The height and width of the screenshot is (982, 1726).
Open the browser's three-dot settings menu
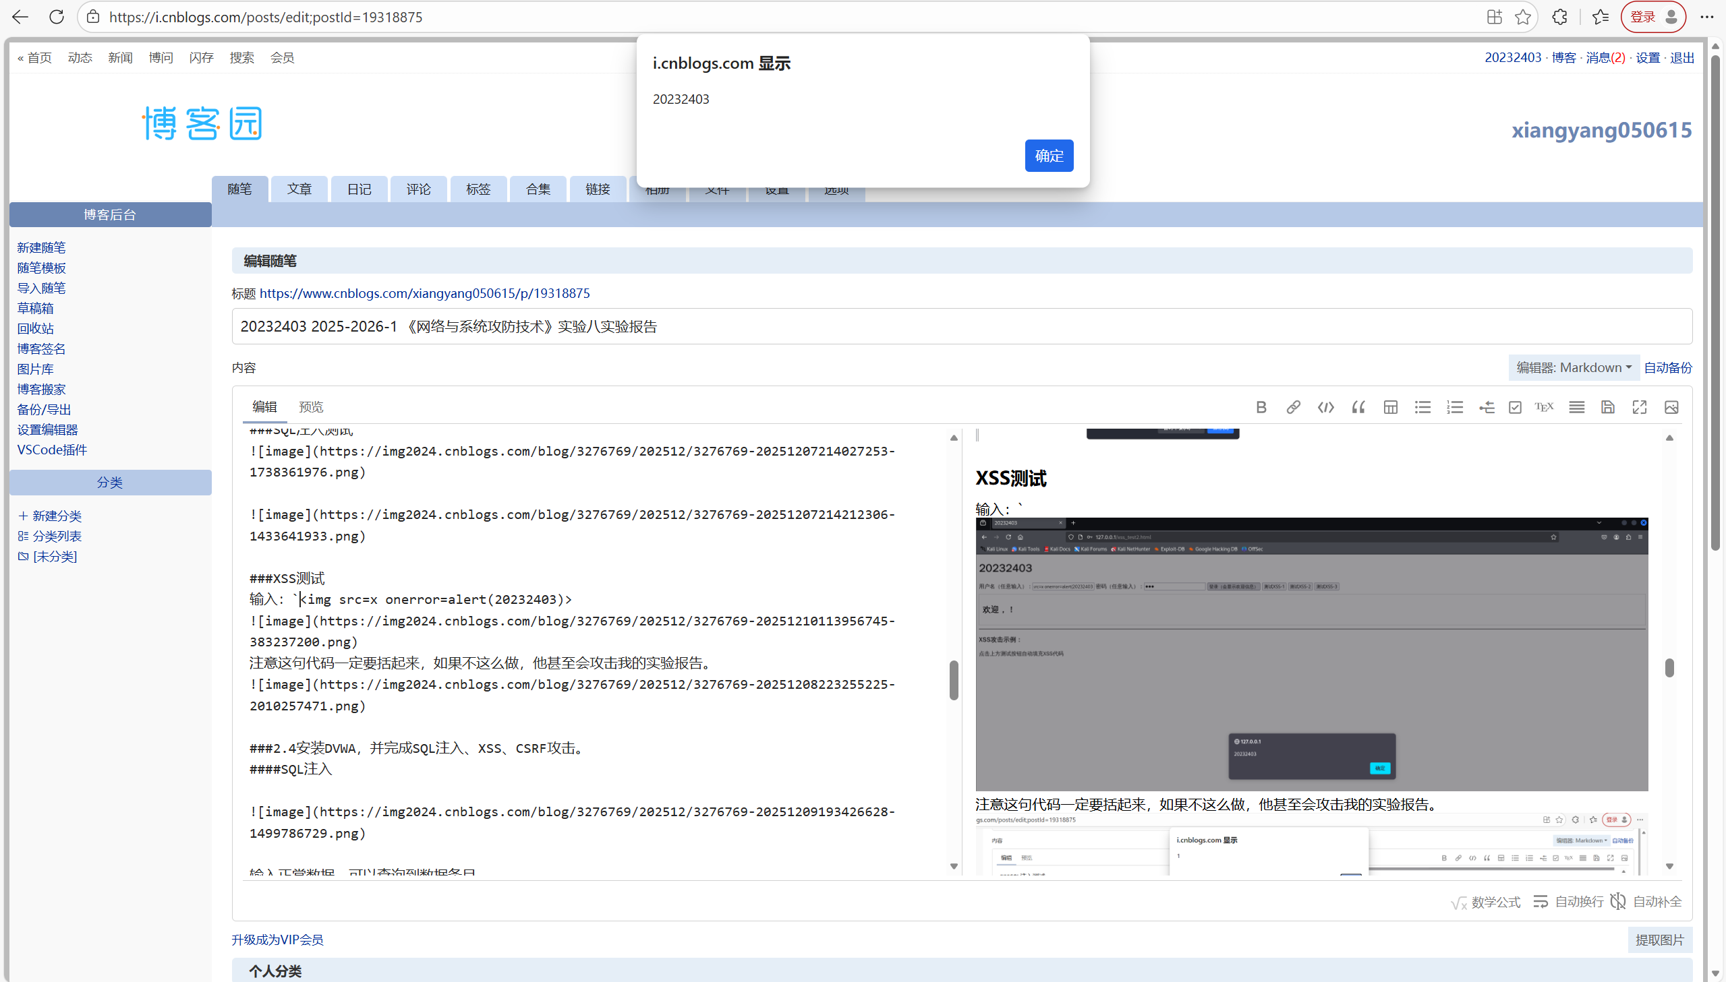click(1706, 17)
